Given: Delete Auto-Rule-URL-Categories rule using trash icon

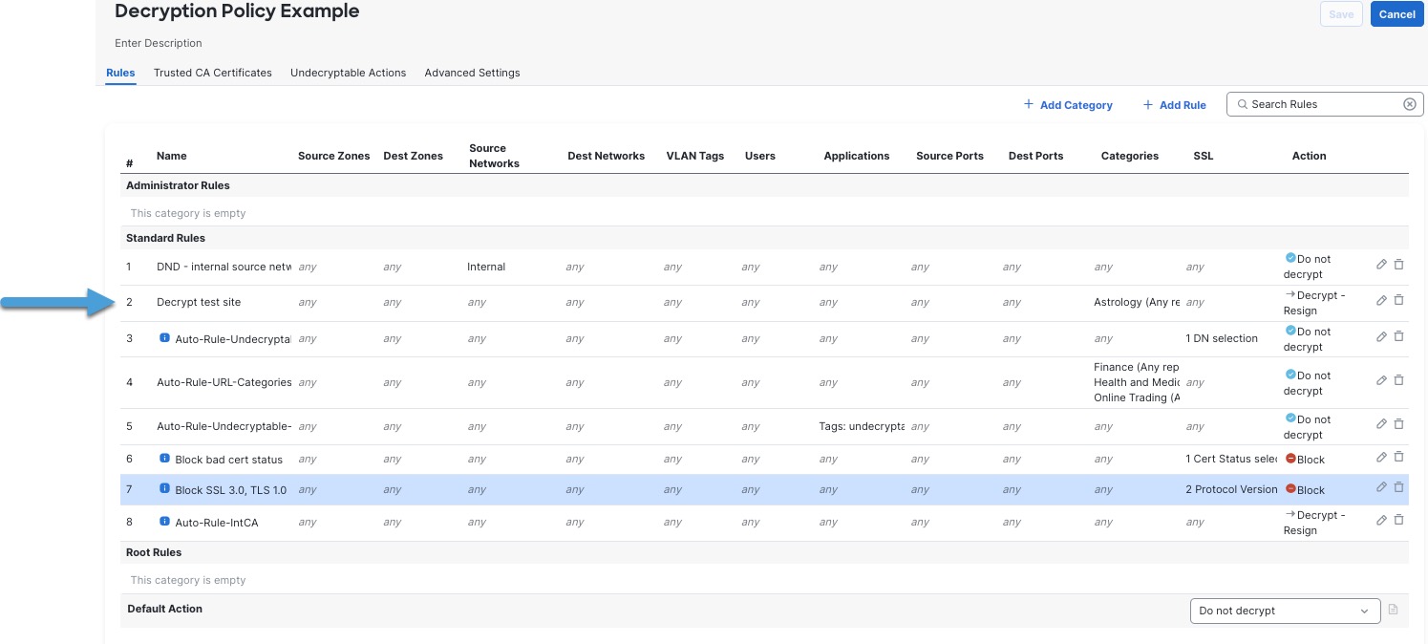Looking at the screenshot, I should [x=1398, y=380].
